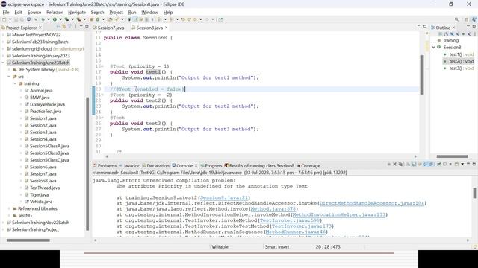478x268 pixels.
Task: Click the New Java Package icon
Action: pyautogui.click(x=91, y=19)
